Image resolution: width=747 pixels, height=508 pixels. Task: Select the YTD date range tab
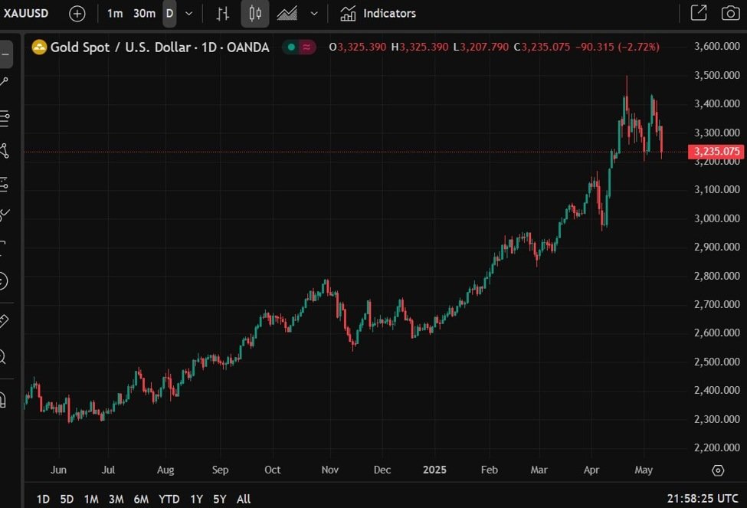point(169,499)
